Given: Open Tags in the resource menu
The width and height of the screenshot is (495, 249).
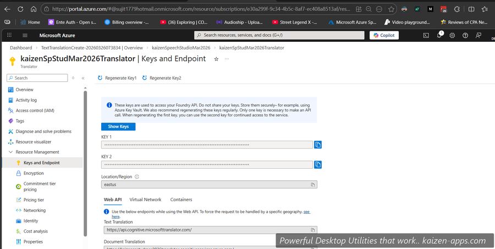Looking at the screenshot, I should (x=20, y=121).
